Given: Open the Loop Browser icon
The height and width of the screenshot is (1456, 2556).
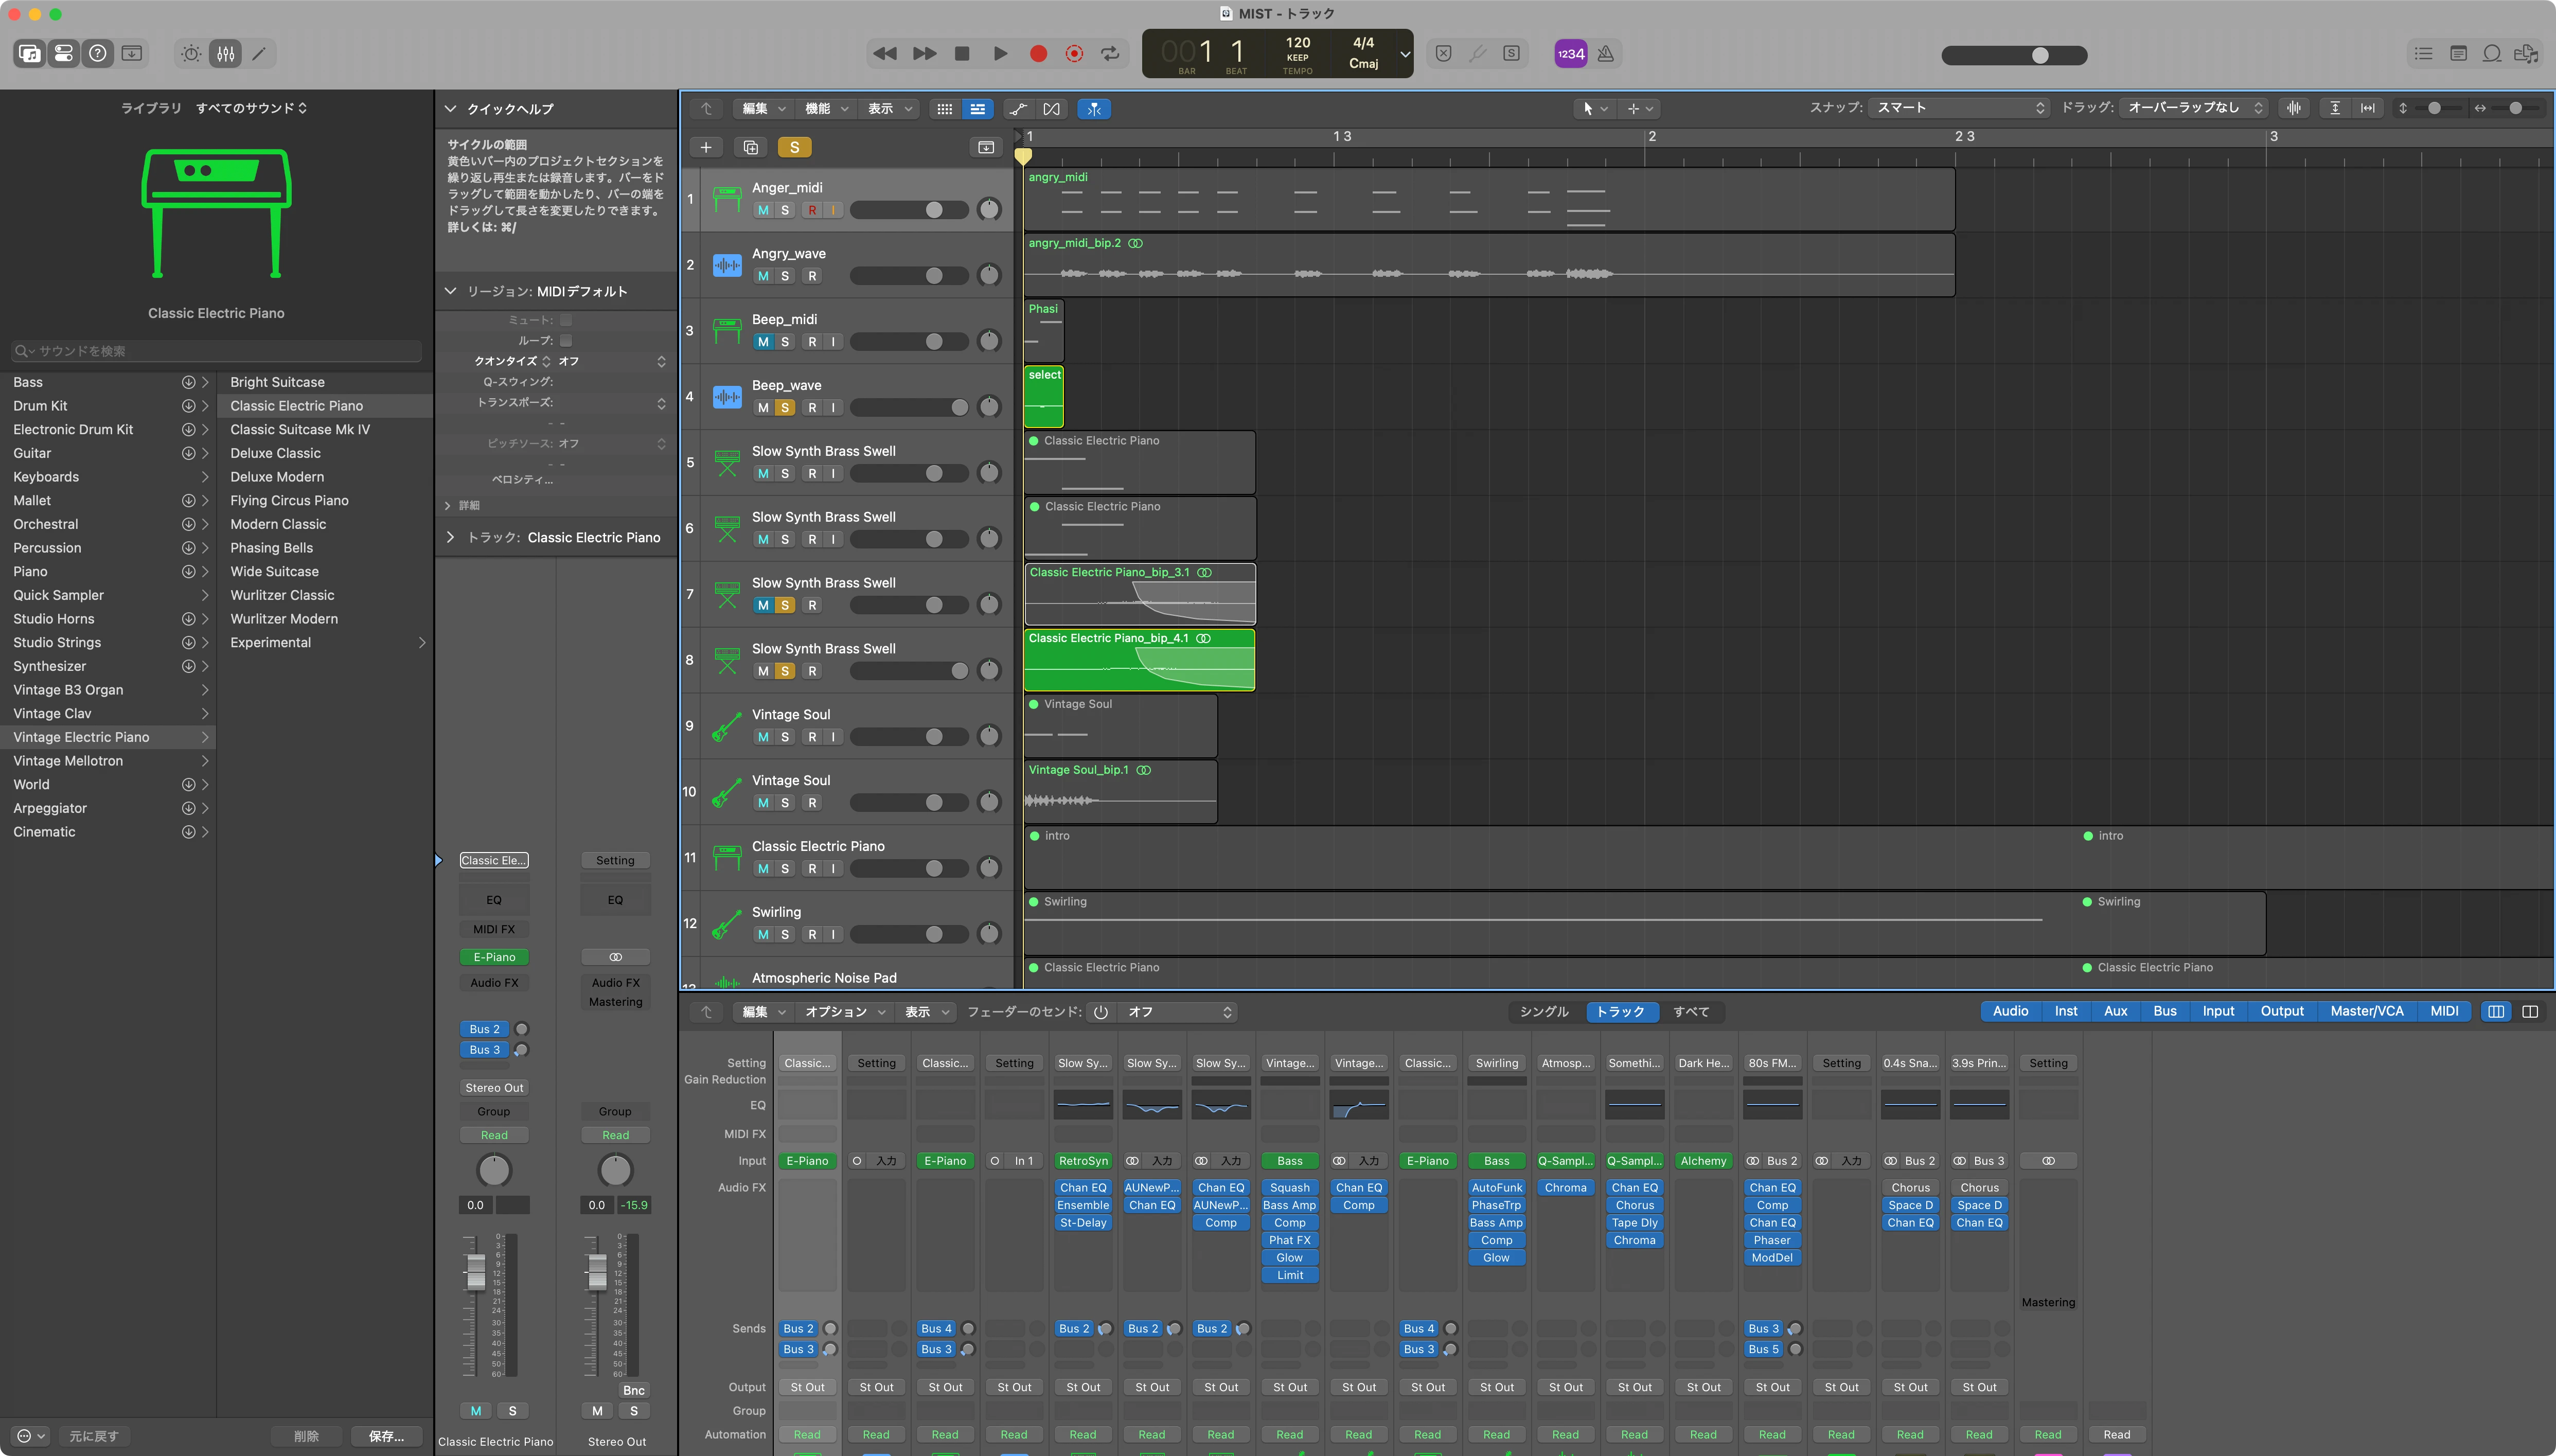Looking at the screenshot, I should point(2492,54).
